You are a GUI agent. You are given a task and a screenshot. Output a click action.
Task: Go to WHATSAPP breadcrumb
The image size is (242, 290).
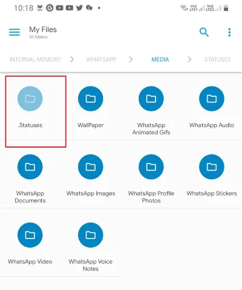[102, 59]
